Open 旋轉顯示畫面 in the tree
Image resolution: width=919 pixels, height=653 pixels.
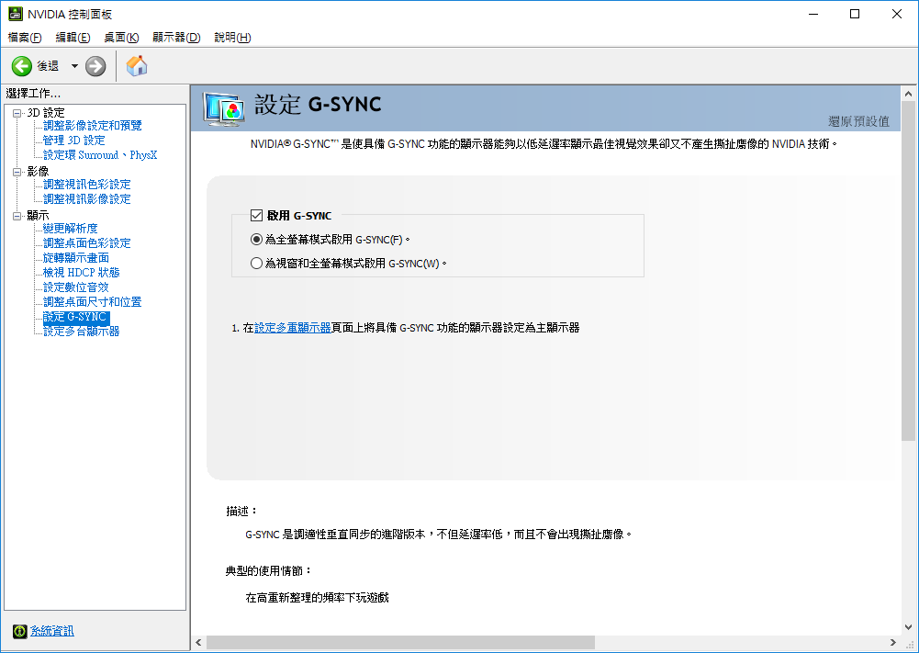pos(76,257)
